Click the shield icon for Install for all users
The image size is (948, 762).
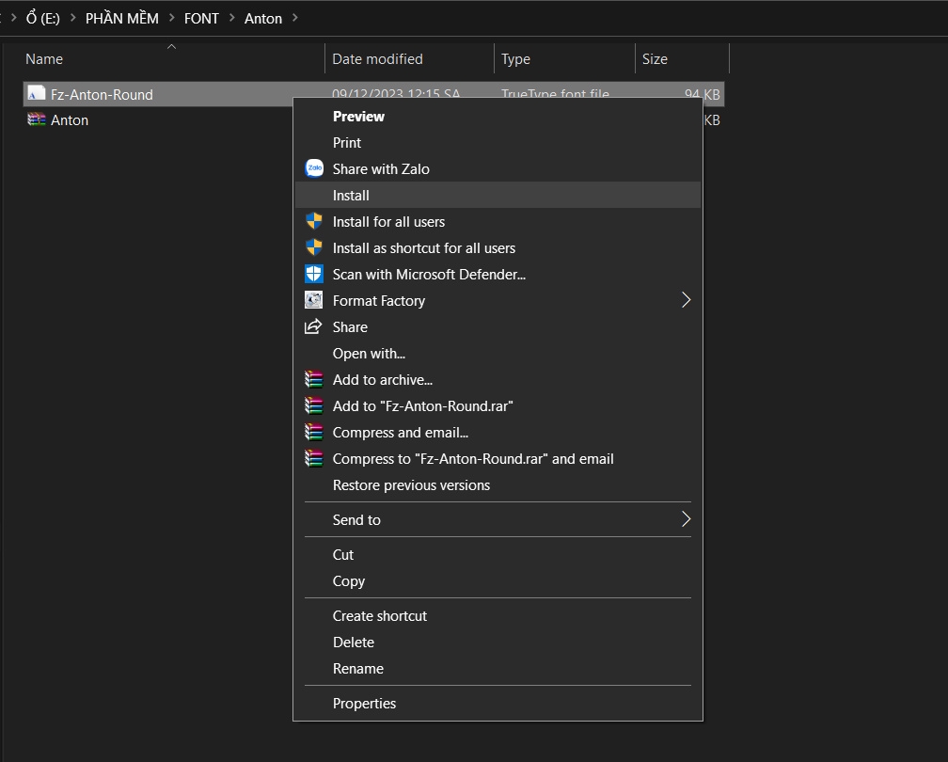(x=314, y=221)
